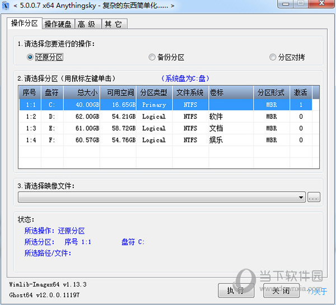Click drive letter C: cell
The height and width of the screenshot is (305, 336).
coord(52,105)
